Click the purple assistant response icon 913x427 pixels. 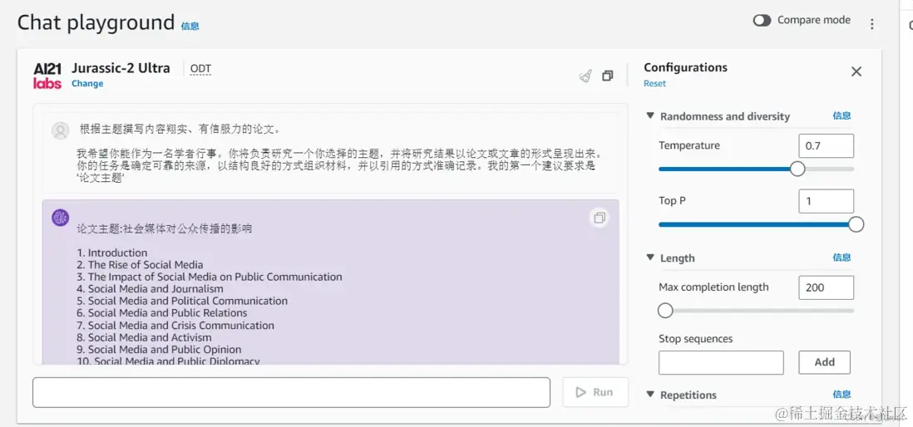(60, 218)
